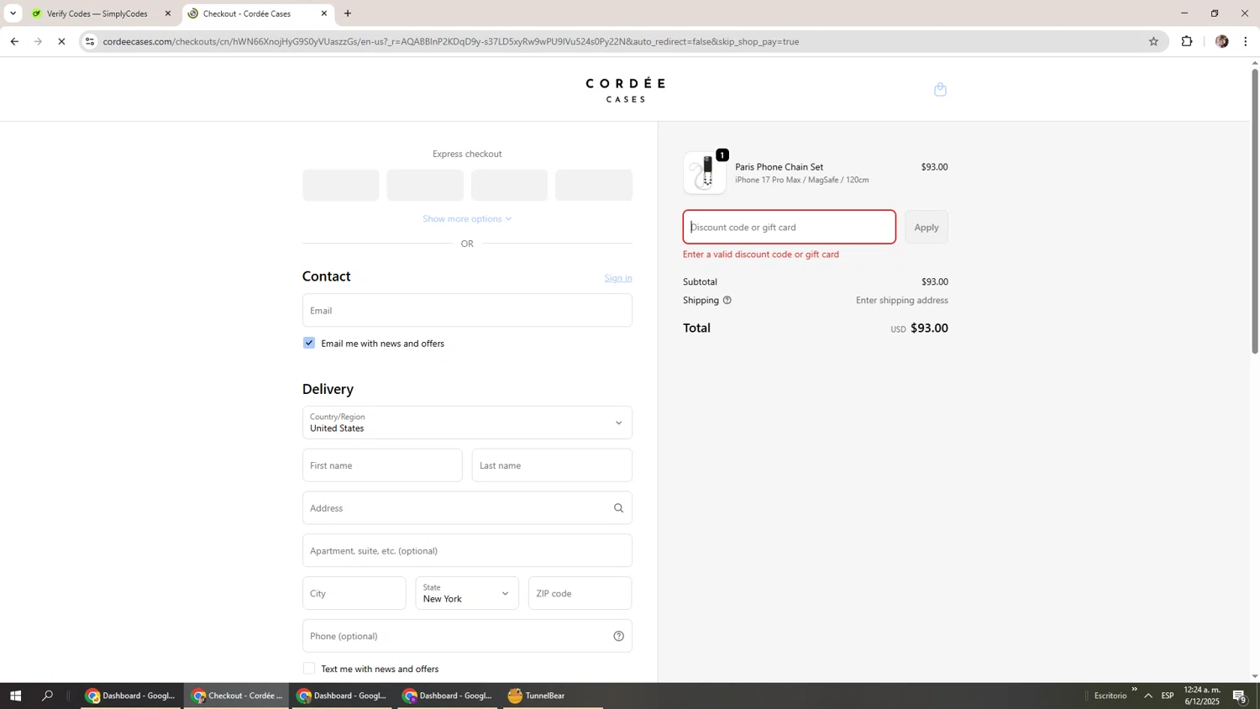The height and width of the screenshot is (709, 1260).
Task: Click the Checkout Cordée taskbar Chrome item
Action: 237,696
